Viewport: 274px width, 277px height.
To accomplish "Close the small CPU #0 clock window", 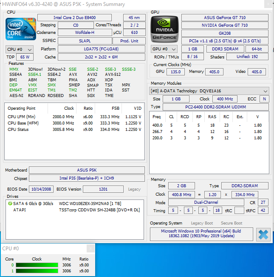I will pyautogui.click(x=90, y=249).
